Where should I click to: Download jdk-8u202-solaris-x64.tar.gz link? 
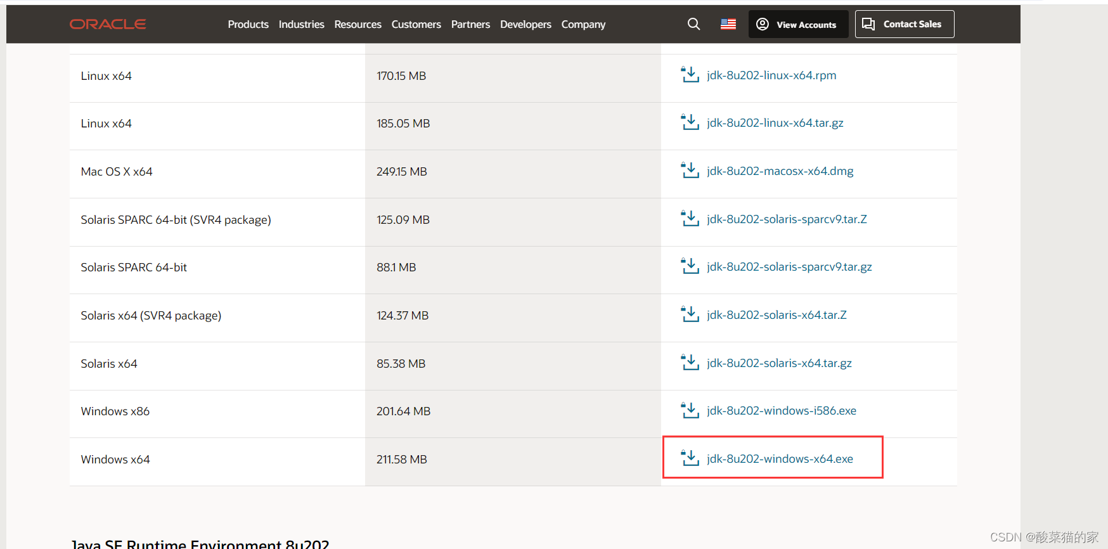click(x=779, y=363)
